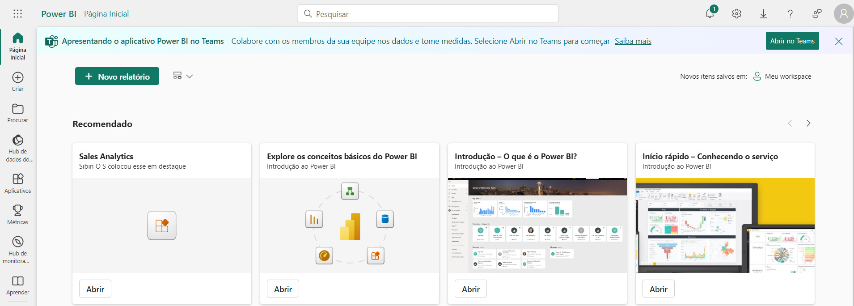Screen dimensions: 854x306
Task: Click Novos itens salvos em label
Action: pyautogui.click(x=714, y=76)
